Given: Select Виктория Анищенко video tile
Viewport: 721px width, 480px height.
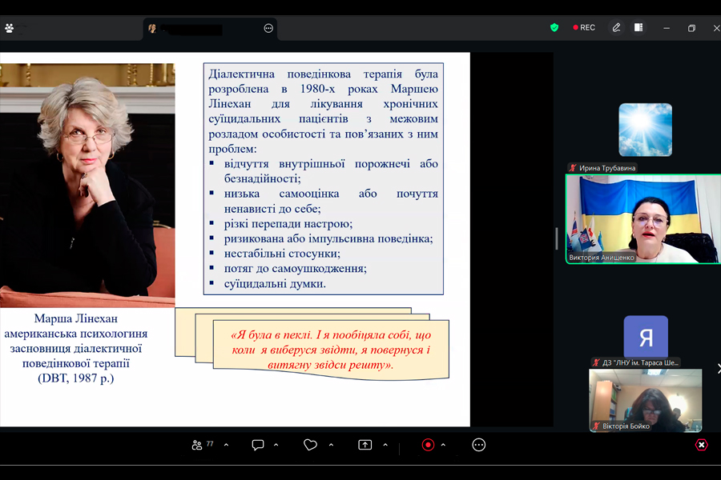Looking at the screenshot, I should point(643,218).
